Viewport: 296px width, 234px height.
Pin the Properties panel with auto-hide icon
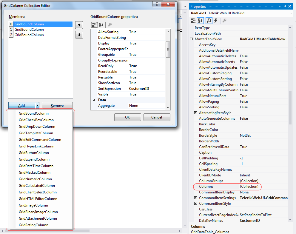[x=285, y=7]
